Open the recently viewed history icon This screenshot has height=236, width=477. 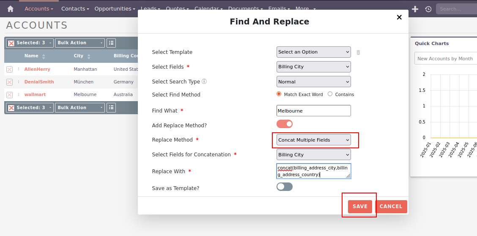428,9
